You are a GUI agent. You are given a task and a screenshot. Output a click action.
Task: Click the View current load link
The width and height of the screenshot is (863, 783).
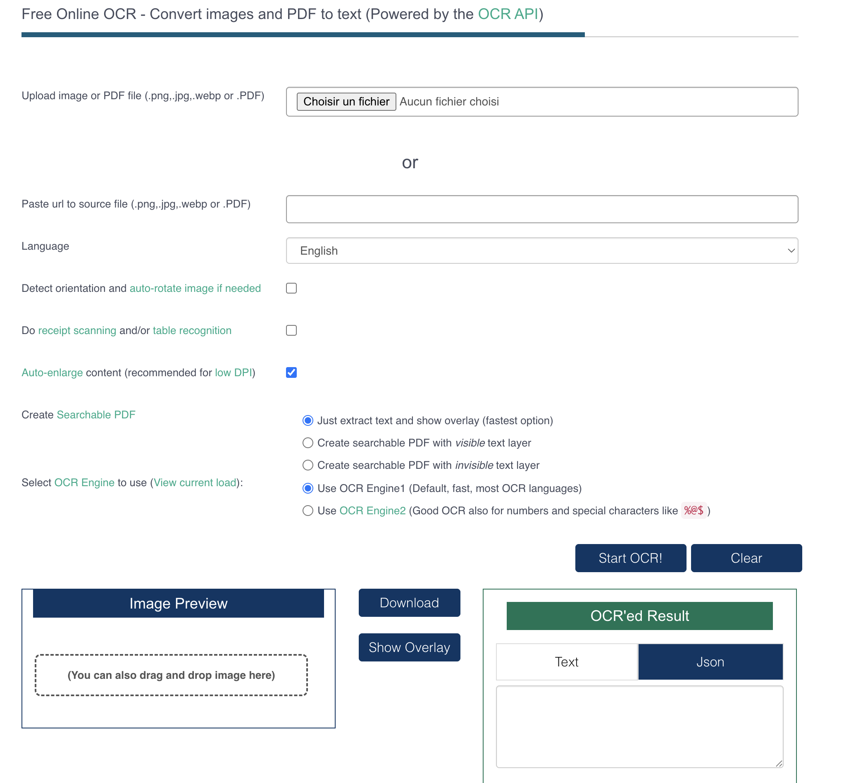[x=195, y=482]
